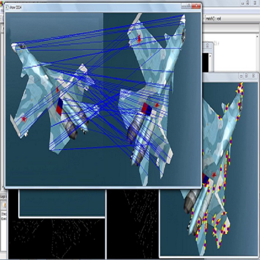Click the pencil icon in Logs toolbar
This screenshot has height=260, width=260.
[x=4, y=206]
